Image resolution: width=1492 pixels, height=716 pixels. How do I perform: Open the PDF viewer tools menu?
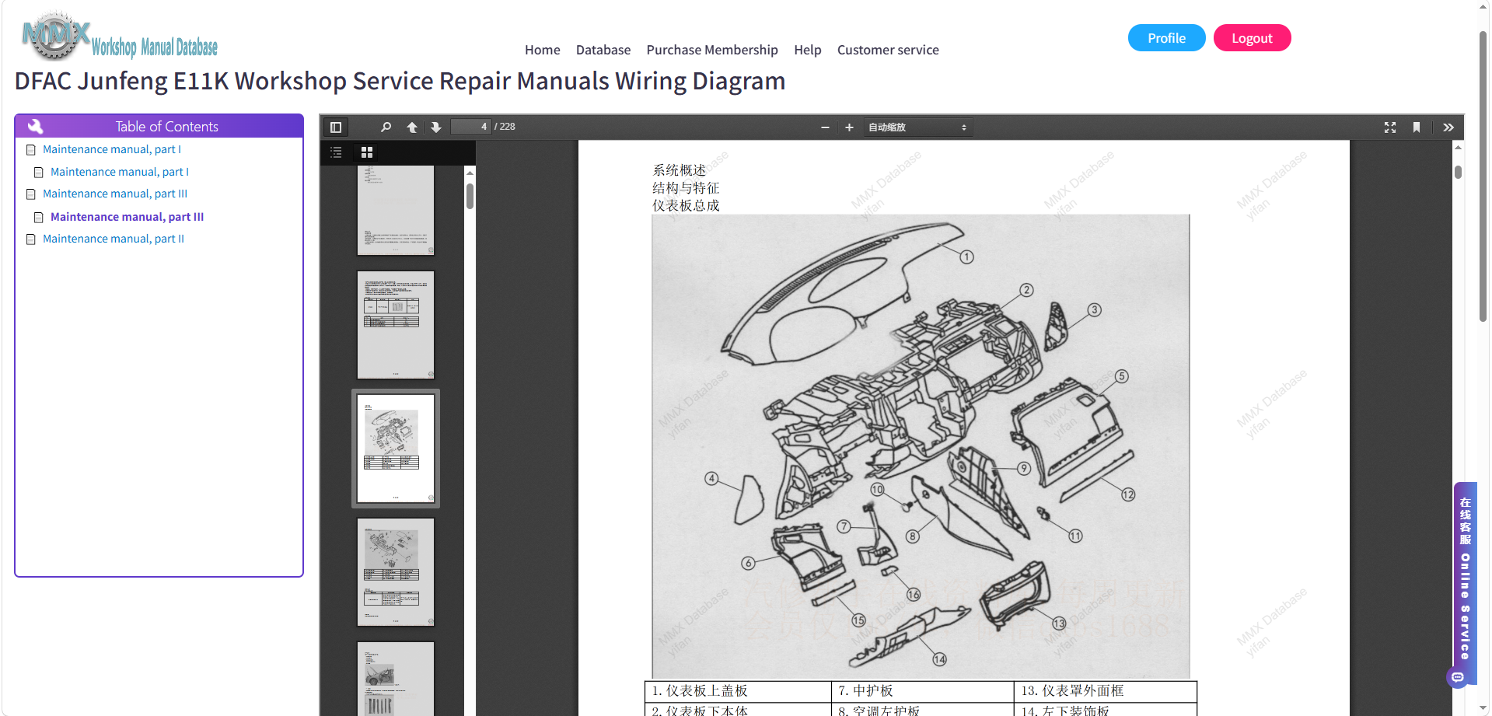1448,127
